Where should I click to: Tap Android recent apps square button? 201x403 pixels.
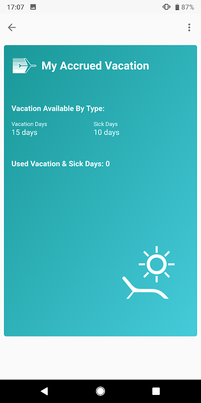tap(156, 391)
